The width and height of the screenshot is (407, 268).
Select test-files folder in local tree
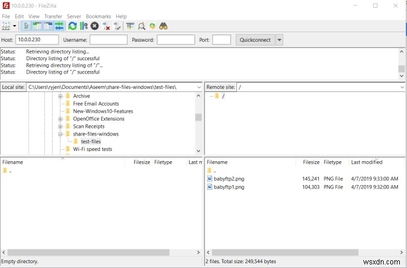[x=91, y=141]
